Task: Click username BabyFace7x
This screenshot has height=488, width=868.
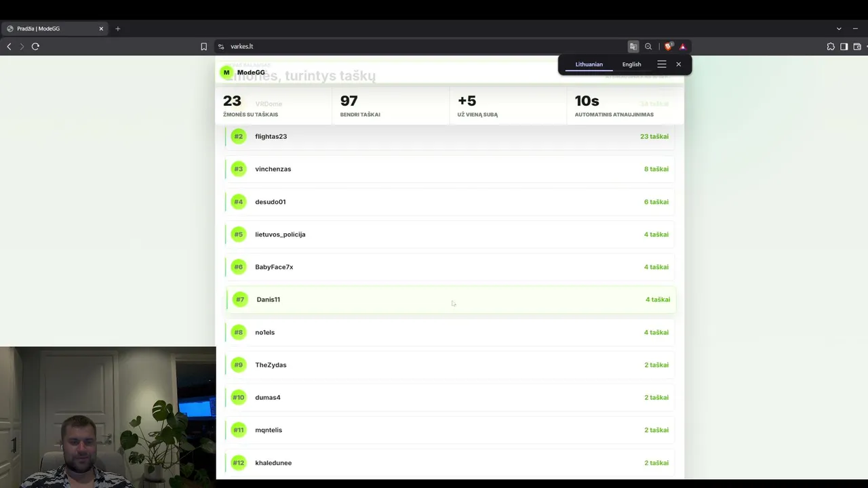Action: pyautogui.click(x=274, y=267)
